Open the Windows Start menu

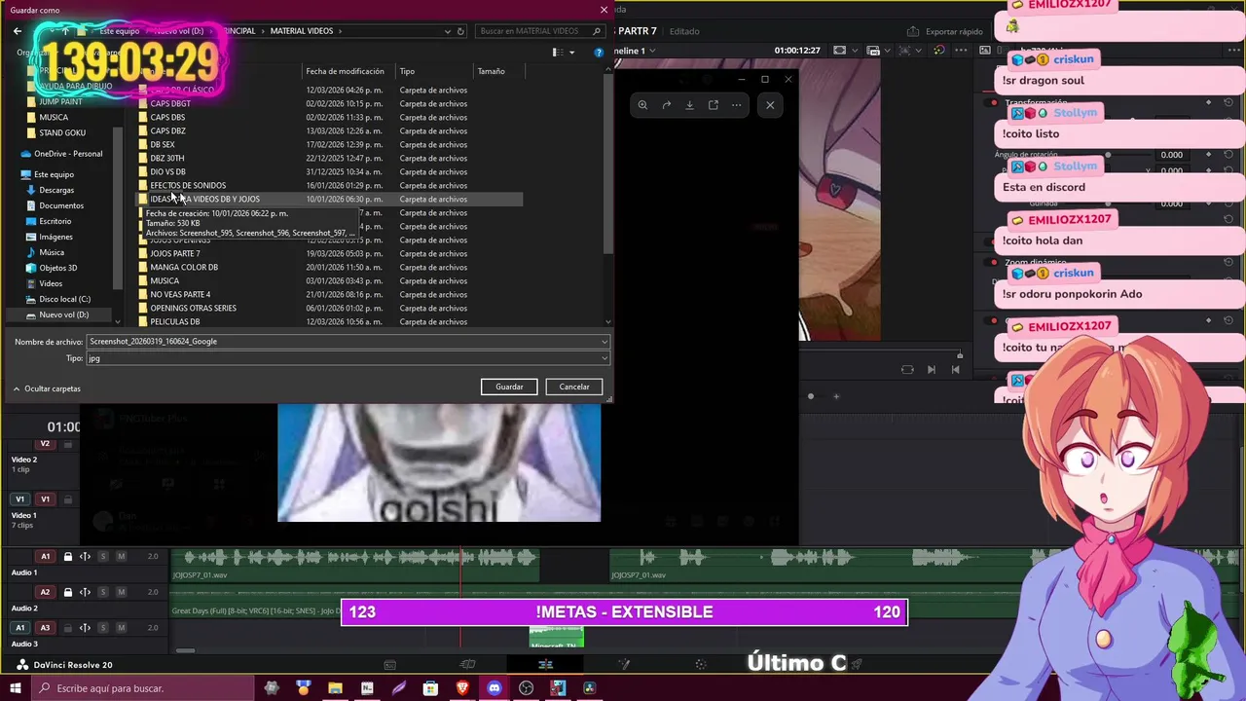point(16,688)
